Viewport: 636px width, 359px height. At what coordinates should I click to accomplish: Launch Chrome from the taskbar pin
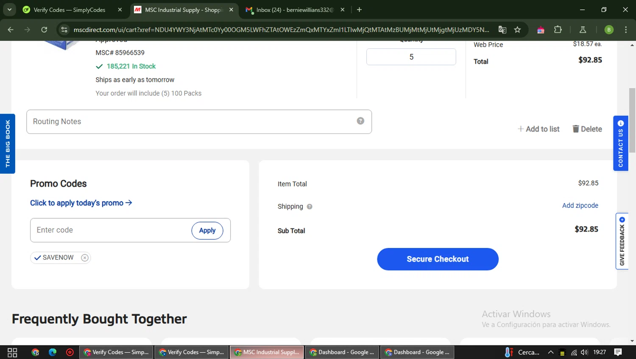(x=35, y=352)
